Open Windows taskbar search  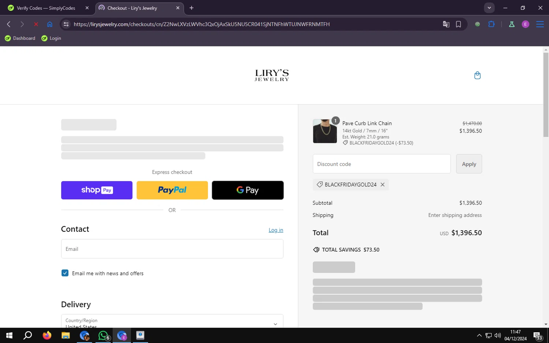tap(28, 335)
